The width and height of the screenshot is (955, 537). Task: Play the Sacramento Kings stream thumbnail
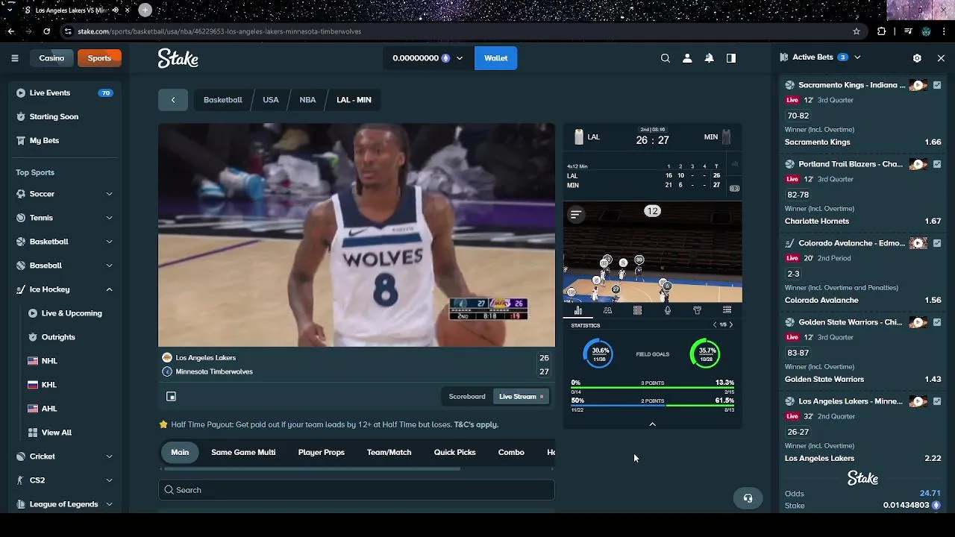(918, 85)
